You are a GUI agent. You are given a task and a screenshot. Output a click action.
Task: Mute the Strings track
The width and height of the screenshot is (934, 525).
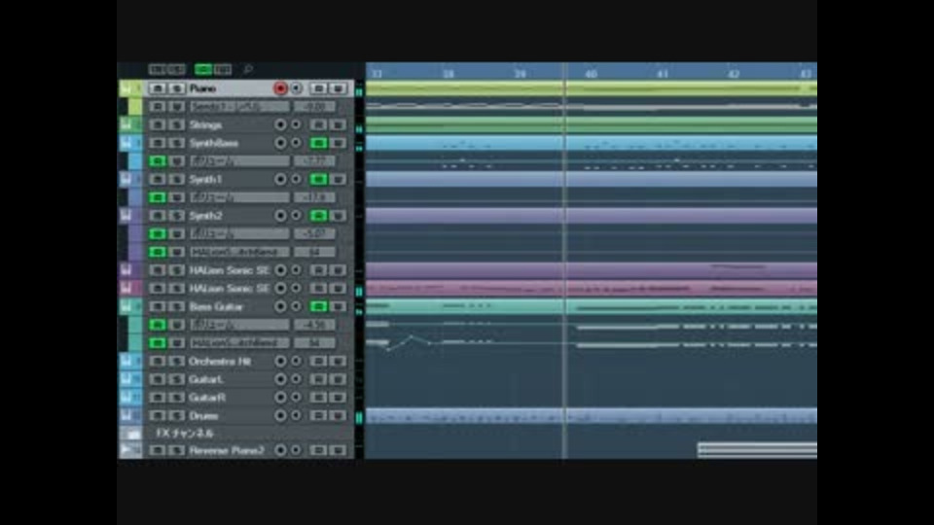tap(158, 125)
